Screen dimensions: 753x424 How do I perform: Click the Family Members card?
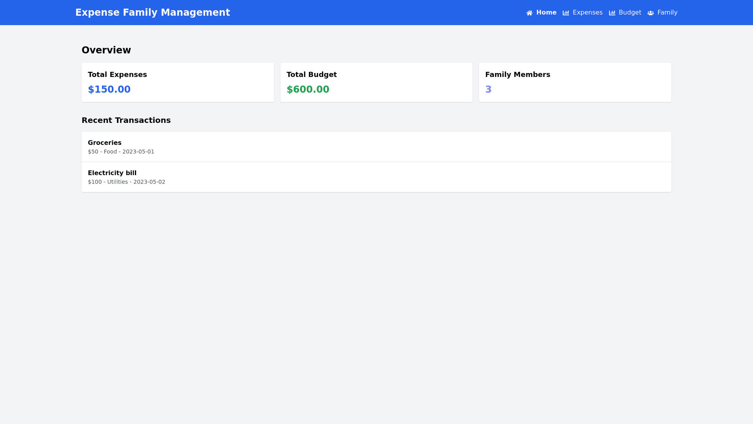(x=575, y=82)
